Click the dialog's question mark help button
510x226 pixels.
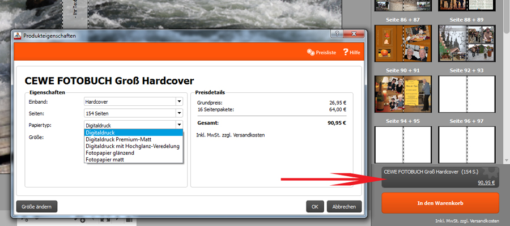[x=337, y=33]
